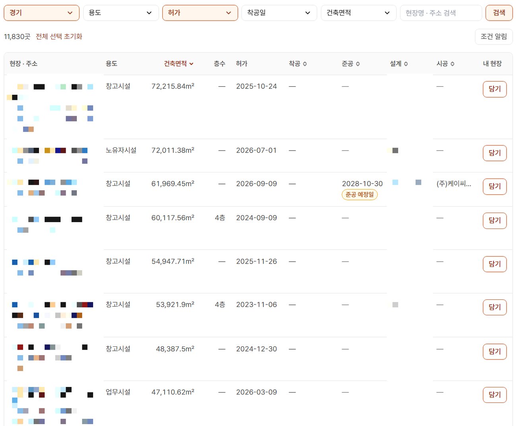Sort table by 시공 column
The image size is (517, 426).
(x=445, y=64)
